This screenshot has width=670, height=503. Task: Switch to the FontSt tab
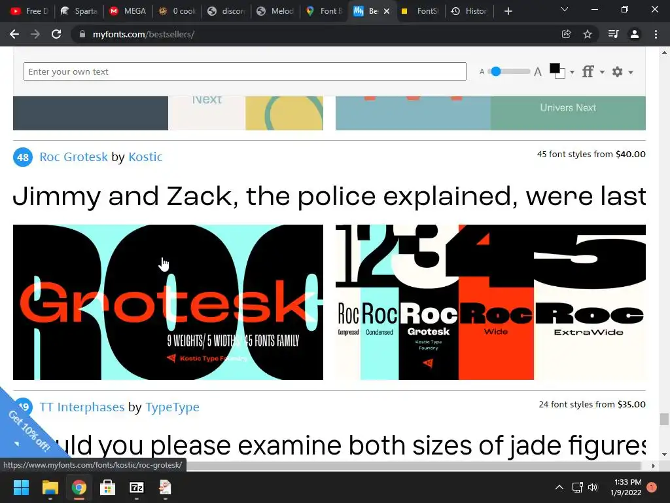[x=421, y=12]
